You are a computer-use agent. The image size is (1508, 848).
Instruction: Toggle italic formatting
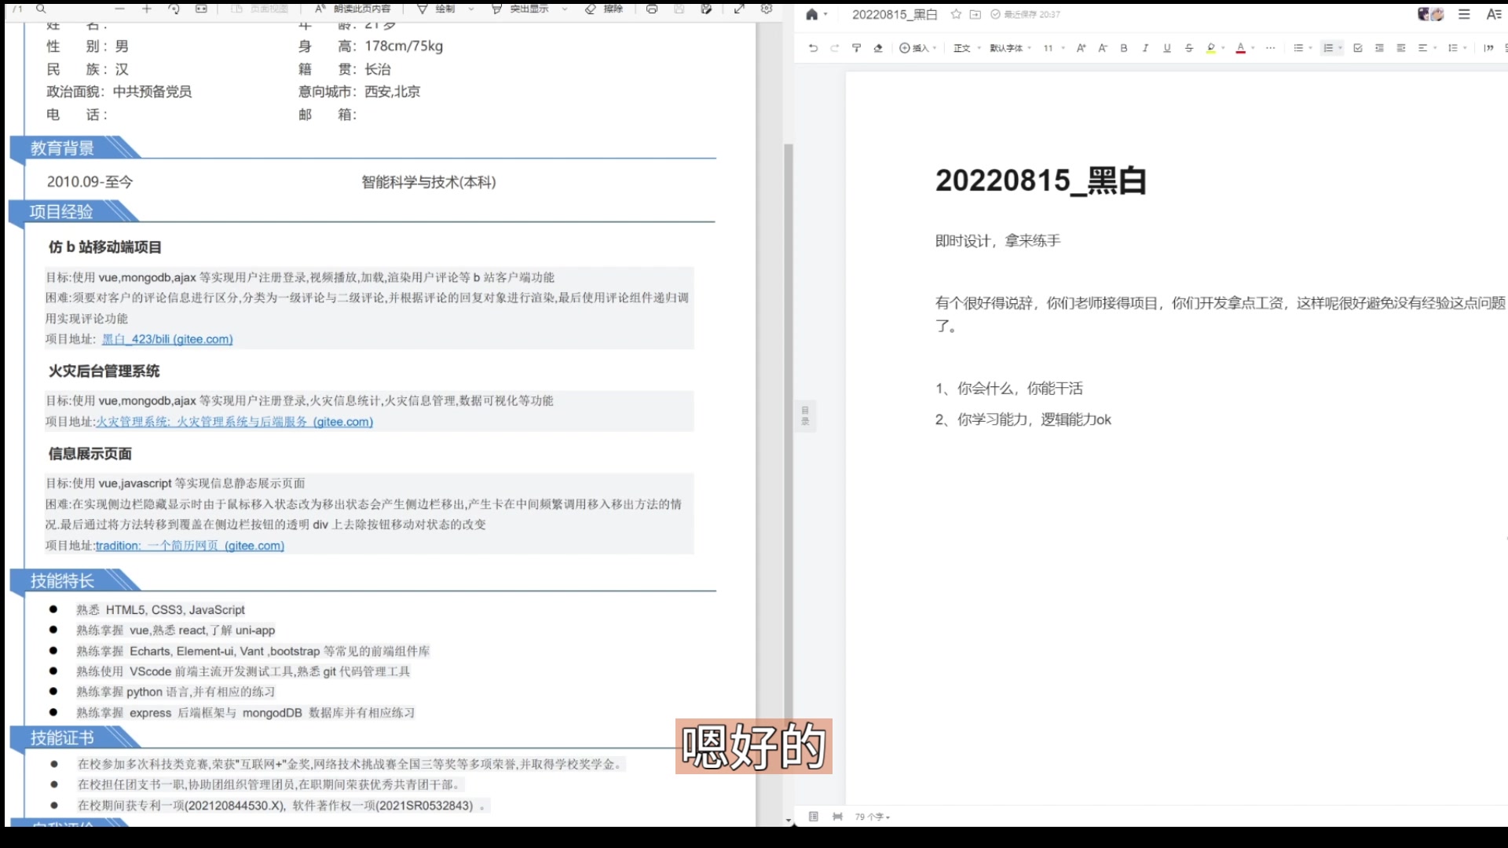point(1146,48)
